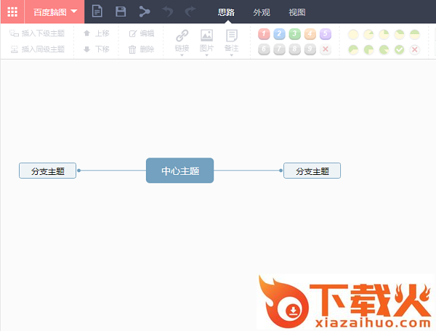Set progress to seven-eighths pie
436x331 pixels.
click(384, 49)
